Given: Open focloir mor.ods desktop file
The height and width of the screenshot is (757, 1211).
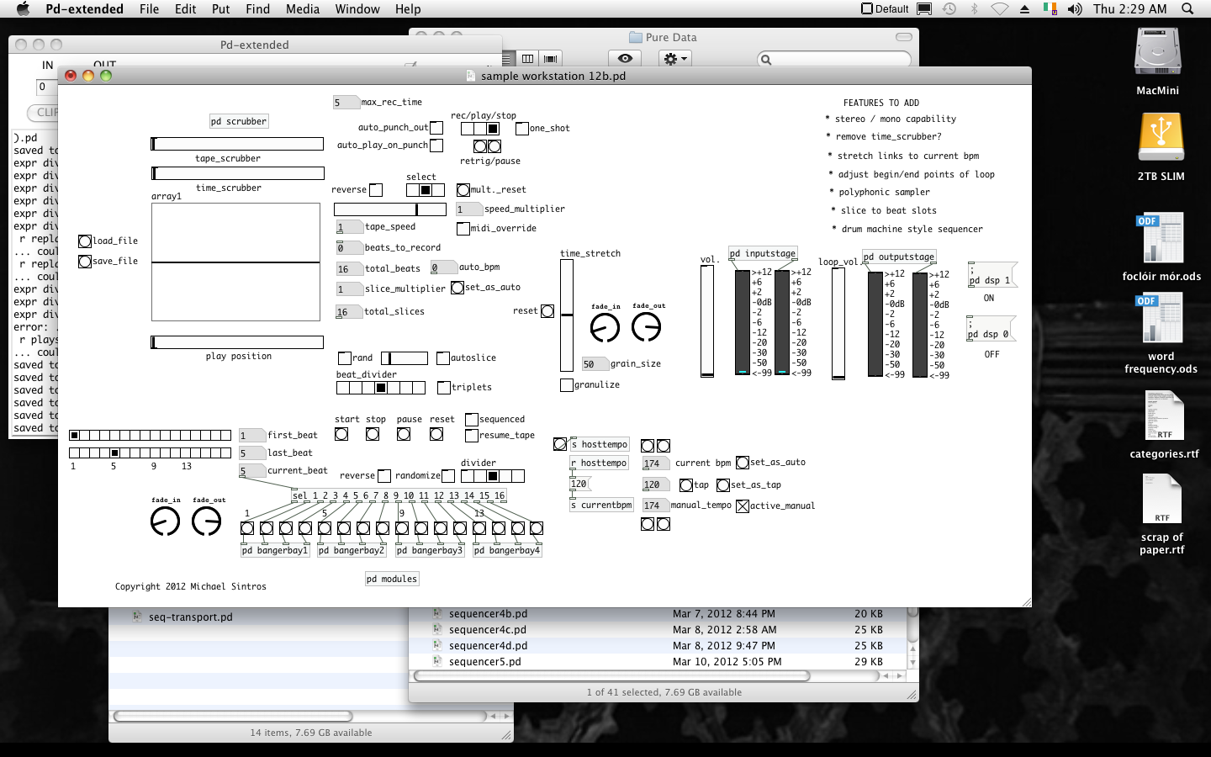Looking at the screenshot, I should click(x=1161, y=238).
